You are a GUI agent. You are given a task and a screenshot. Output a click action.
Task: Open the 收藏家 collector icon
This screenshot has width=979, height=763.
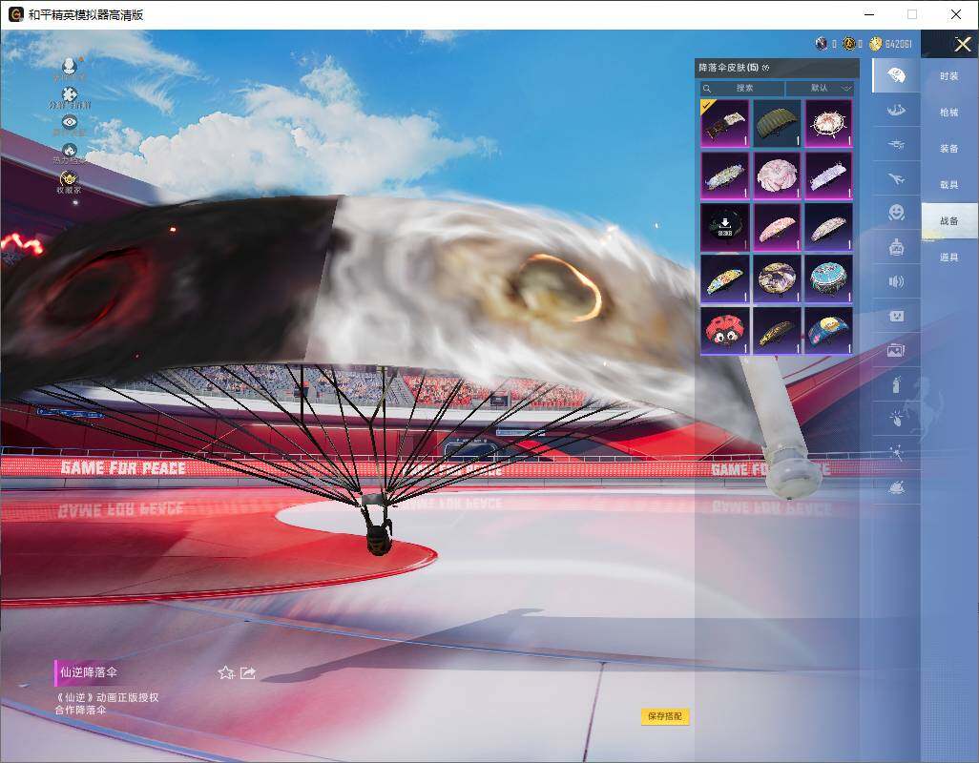click(x=70, y=179)
